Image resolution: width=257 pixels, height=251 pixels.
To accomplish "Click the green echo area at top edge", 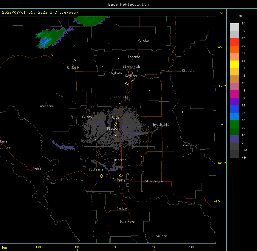I will [91, 21].
